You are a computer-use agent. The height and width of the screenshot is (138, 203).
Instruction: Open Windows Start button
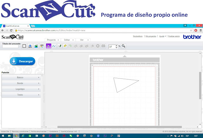click(3, 136)
